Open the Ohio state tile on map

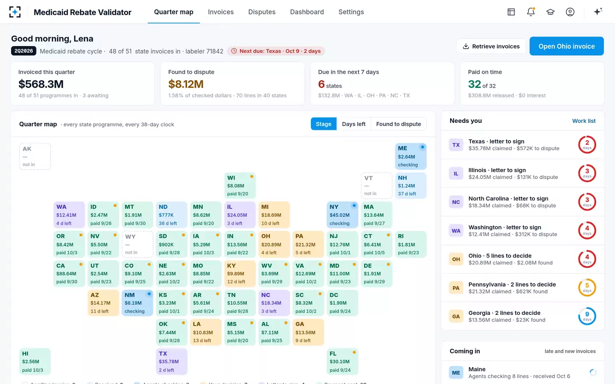pos(274,244)
